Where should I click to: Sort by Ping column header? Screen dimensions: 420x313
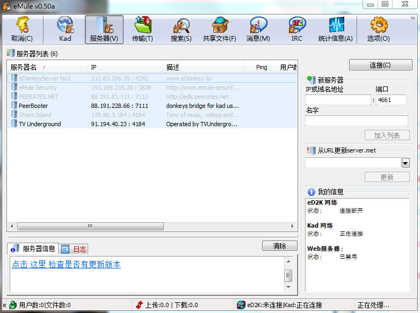(257, 67)
